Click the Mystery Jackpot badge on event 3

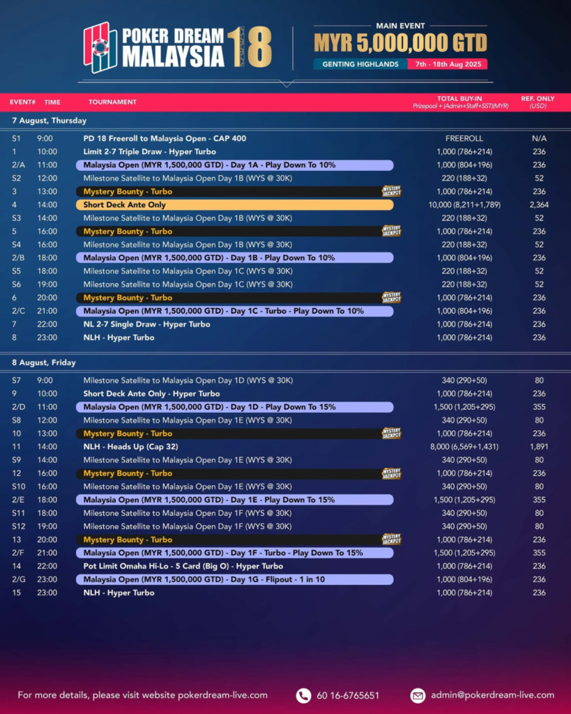391,192
